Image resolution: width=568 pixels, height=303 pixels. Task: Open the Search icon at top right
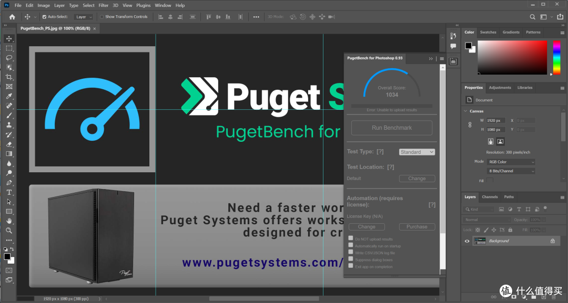click(x=532, y=17)
